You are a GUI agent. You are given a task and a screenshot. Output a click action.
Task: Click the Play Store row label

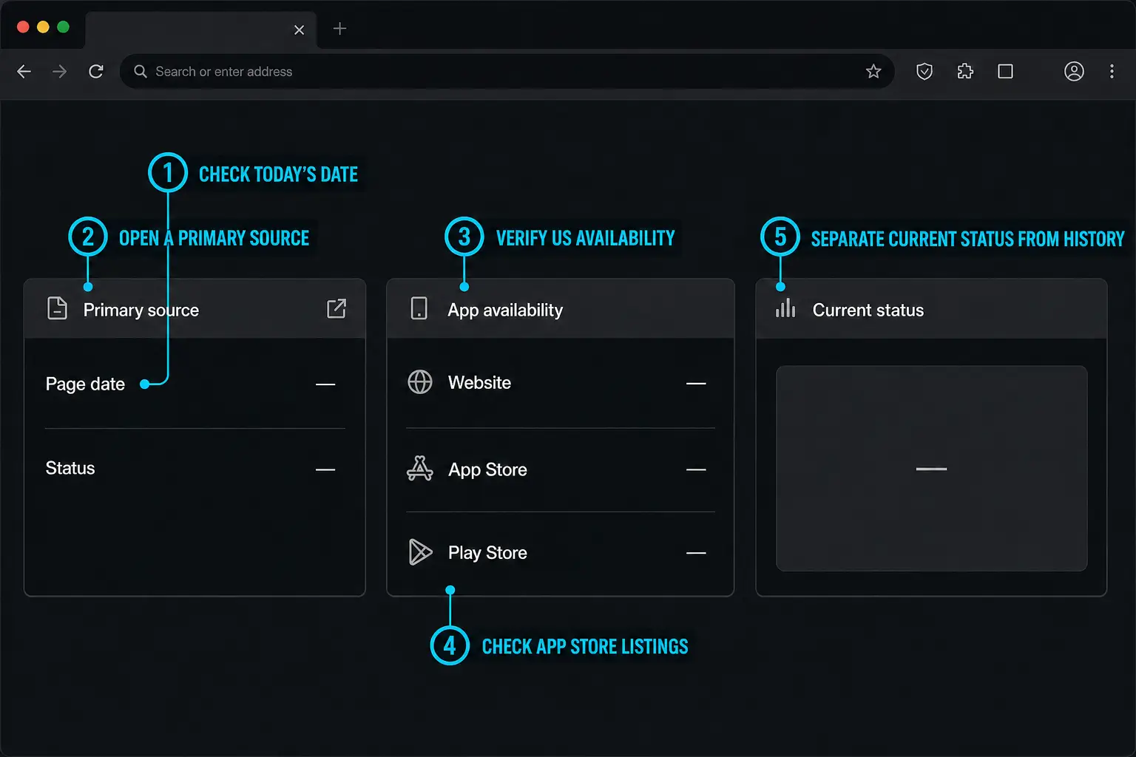tap(487, 553)
